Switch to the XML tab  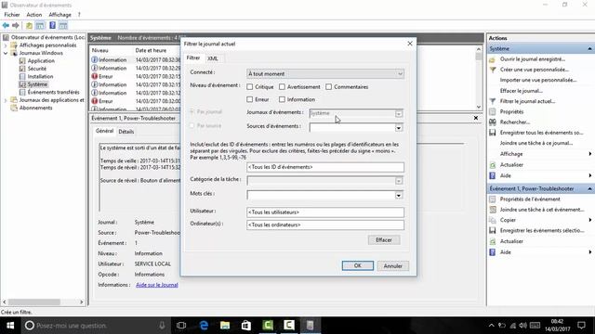pos(213,58)
